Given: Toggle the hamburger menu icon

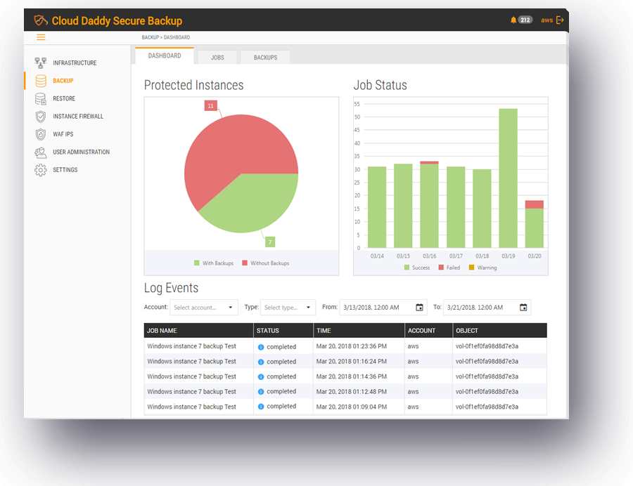Looking at the screenshot, I should [x=41, y=37].
